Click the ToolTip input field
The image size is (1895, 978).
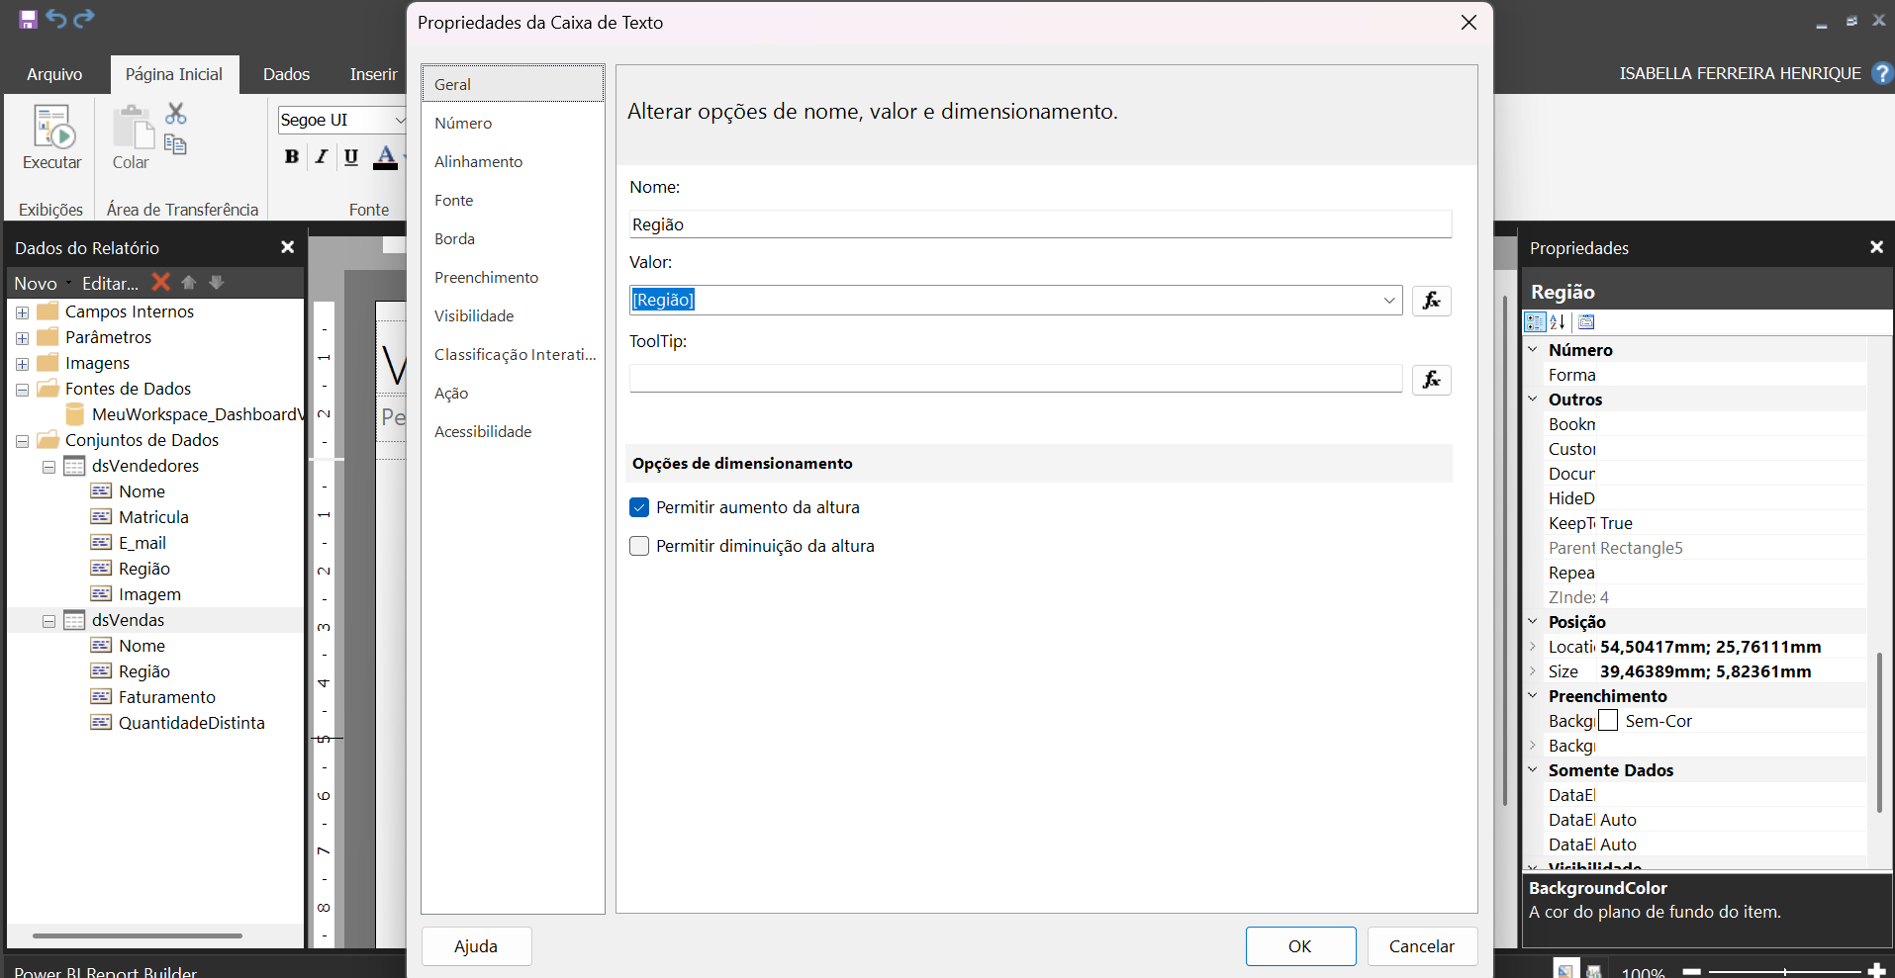point(1015,379)
